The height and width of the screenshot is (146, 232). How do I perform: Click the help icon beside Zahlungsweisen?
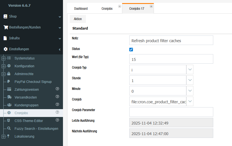(57, 89)
